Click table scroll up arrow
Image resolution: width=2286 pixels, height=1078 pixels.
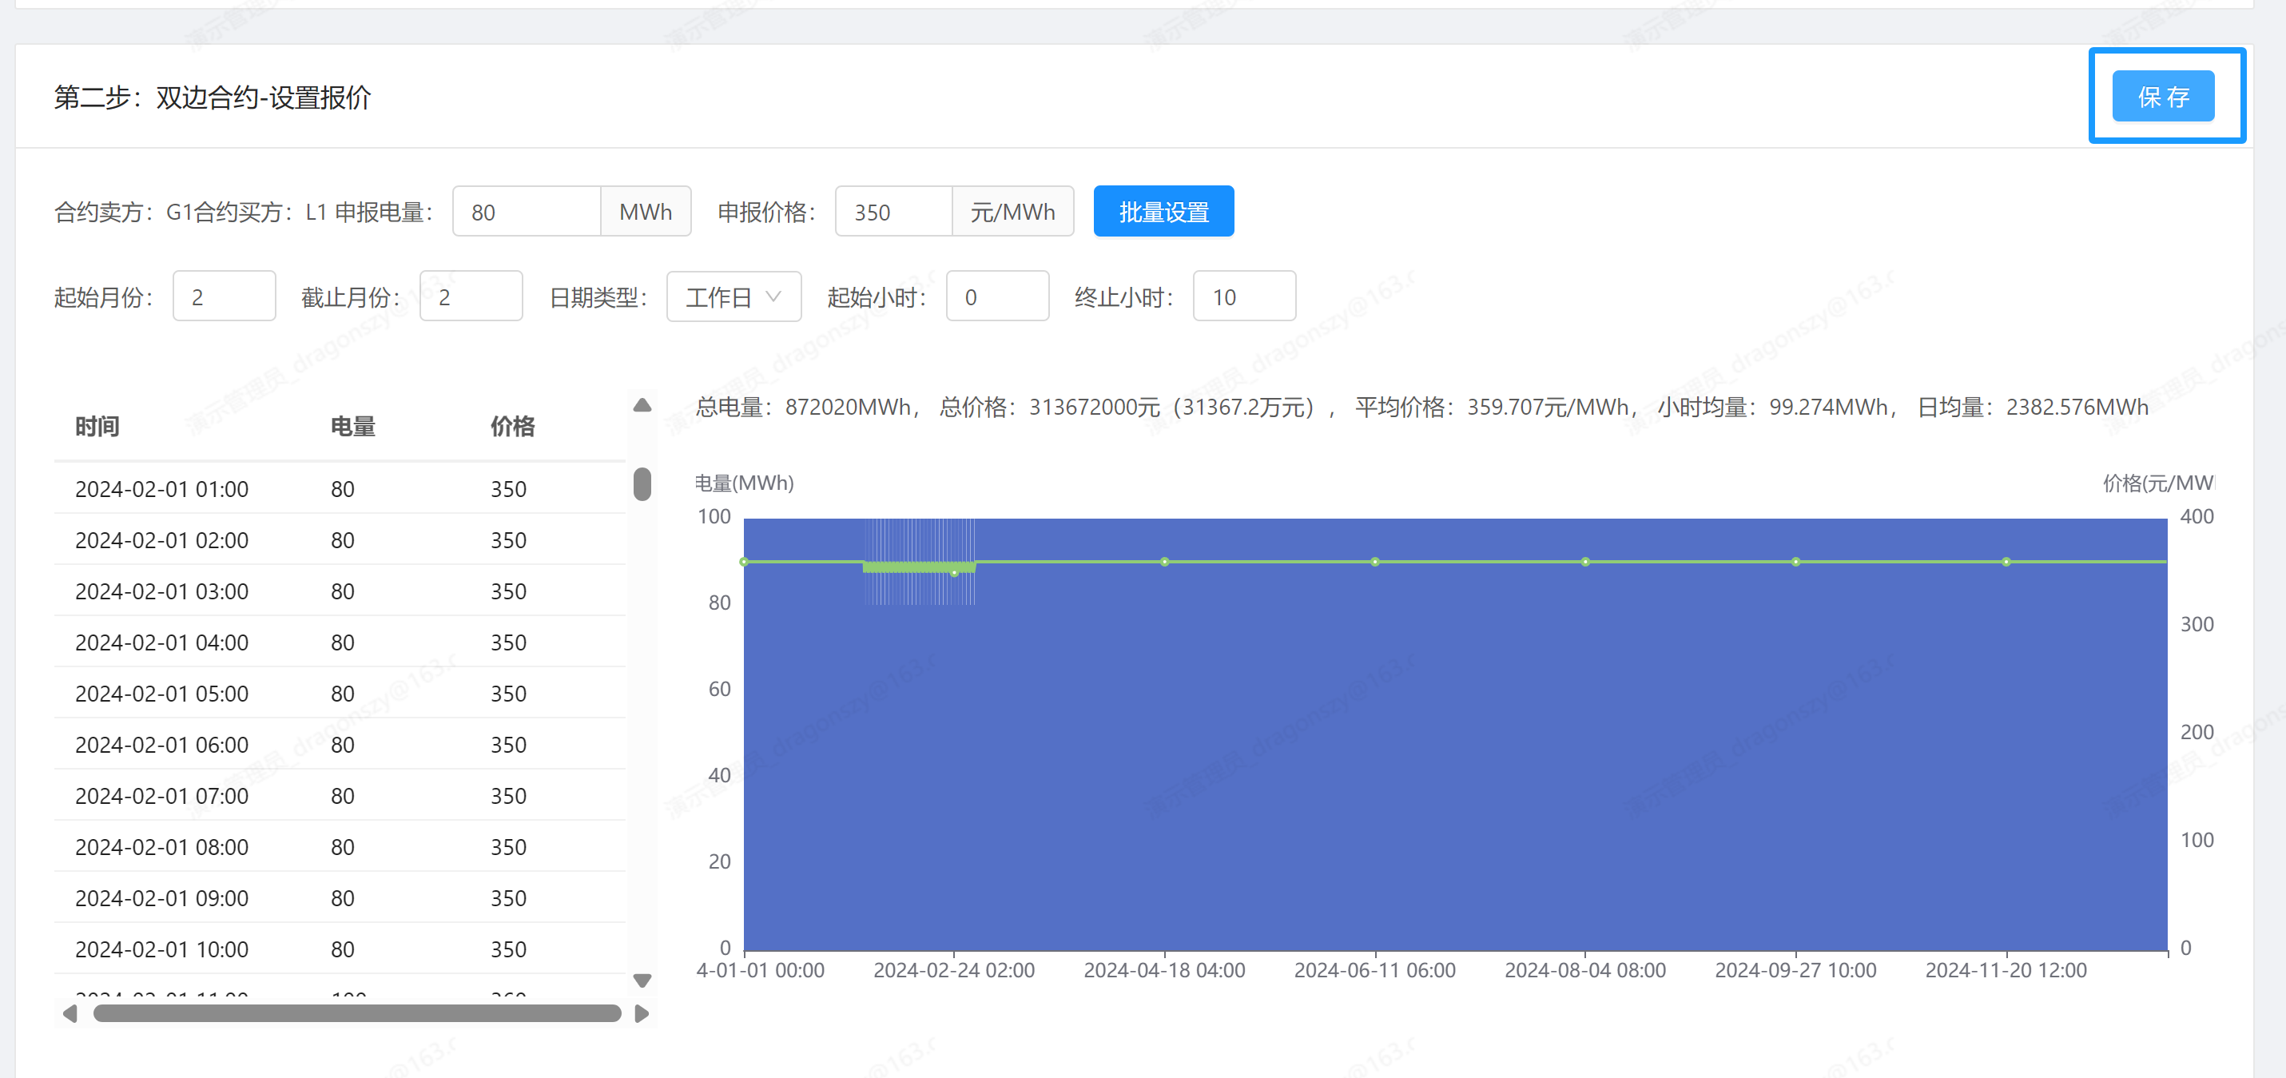[642, 405]
